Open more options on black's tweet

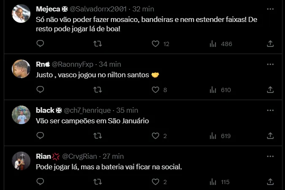[x=270, y=110]
